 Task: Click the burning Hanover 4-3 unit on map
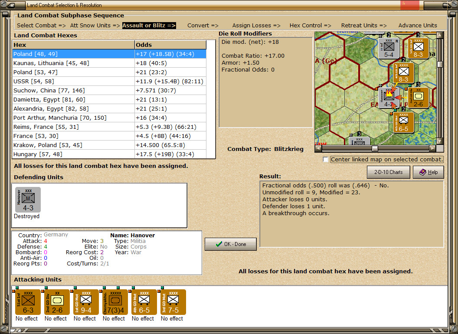coord(389,98)
